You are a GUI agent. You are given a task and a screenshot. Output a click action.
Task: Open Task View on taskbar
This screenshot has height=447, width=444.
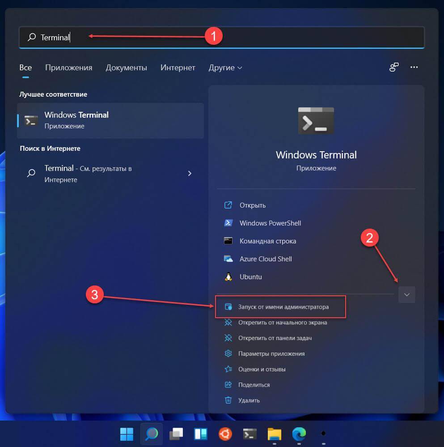pyautogui.click(x=176, y=434)
